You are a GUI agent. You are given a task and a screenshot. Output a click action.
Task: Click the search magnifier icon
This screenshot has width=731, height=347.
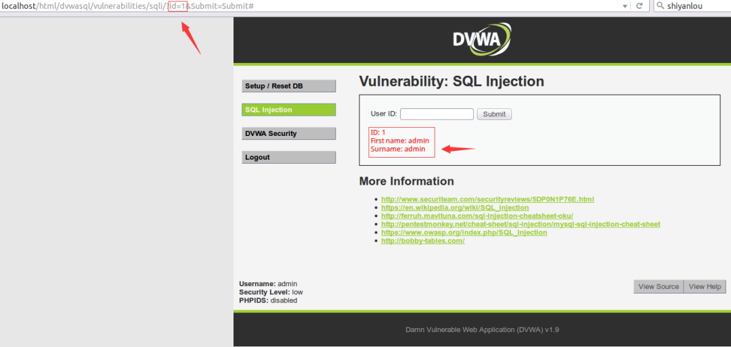pyautogui.click(x=661, y=6)
